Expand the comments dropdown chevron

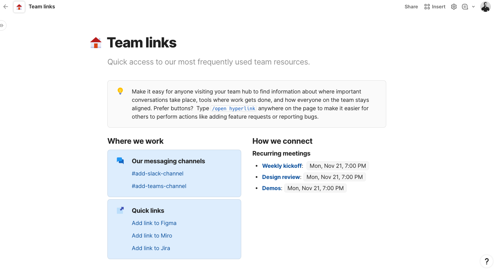pyautogui.click(x=473, y=7)
